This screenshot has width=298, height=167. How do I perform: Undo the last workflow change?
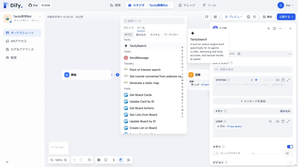tap(74, 160)
